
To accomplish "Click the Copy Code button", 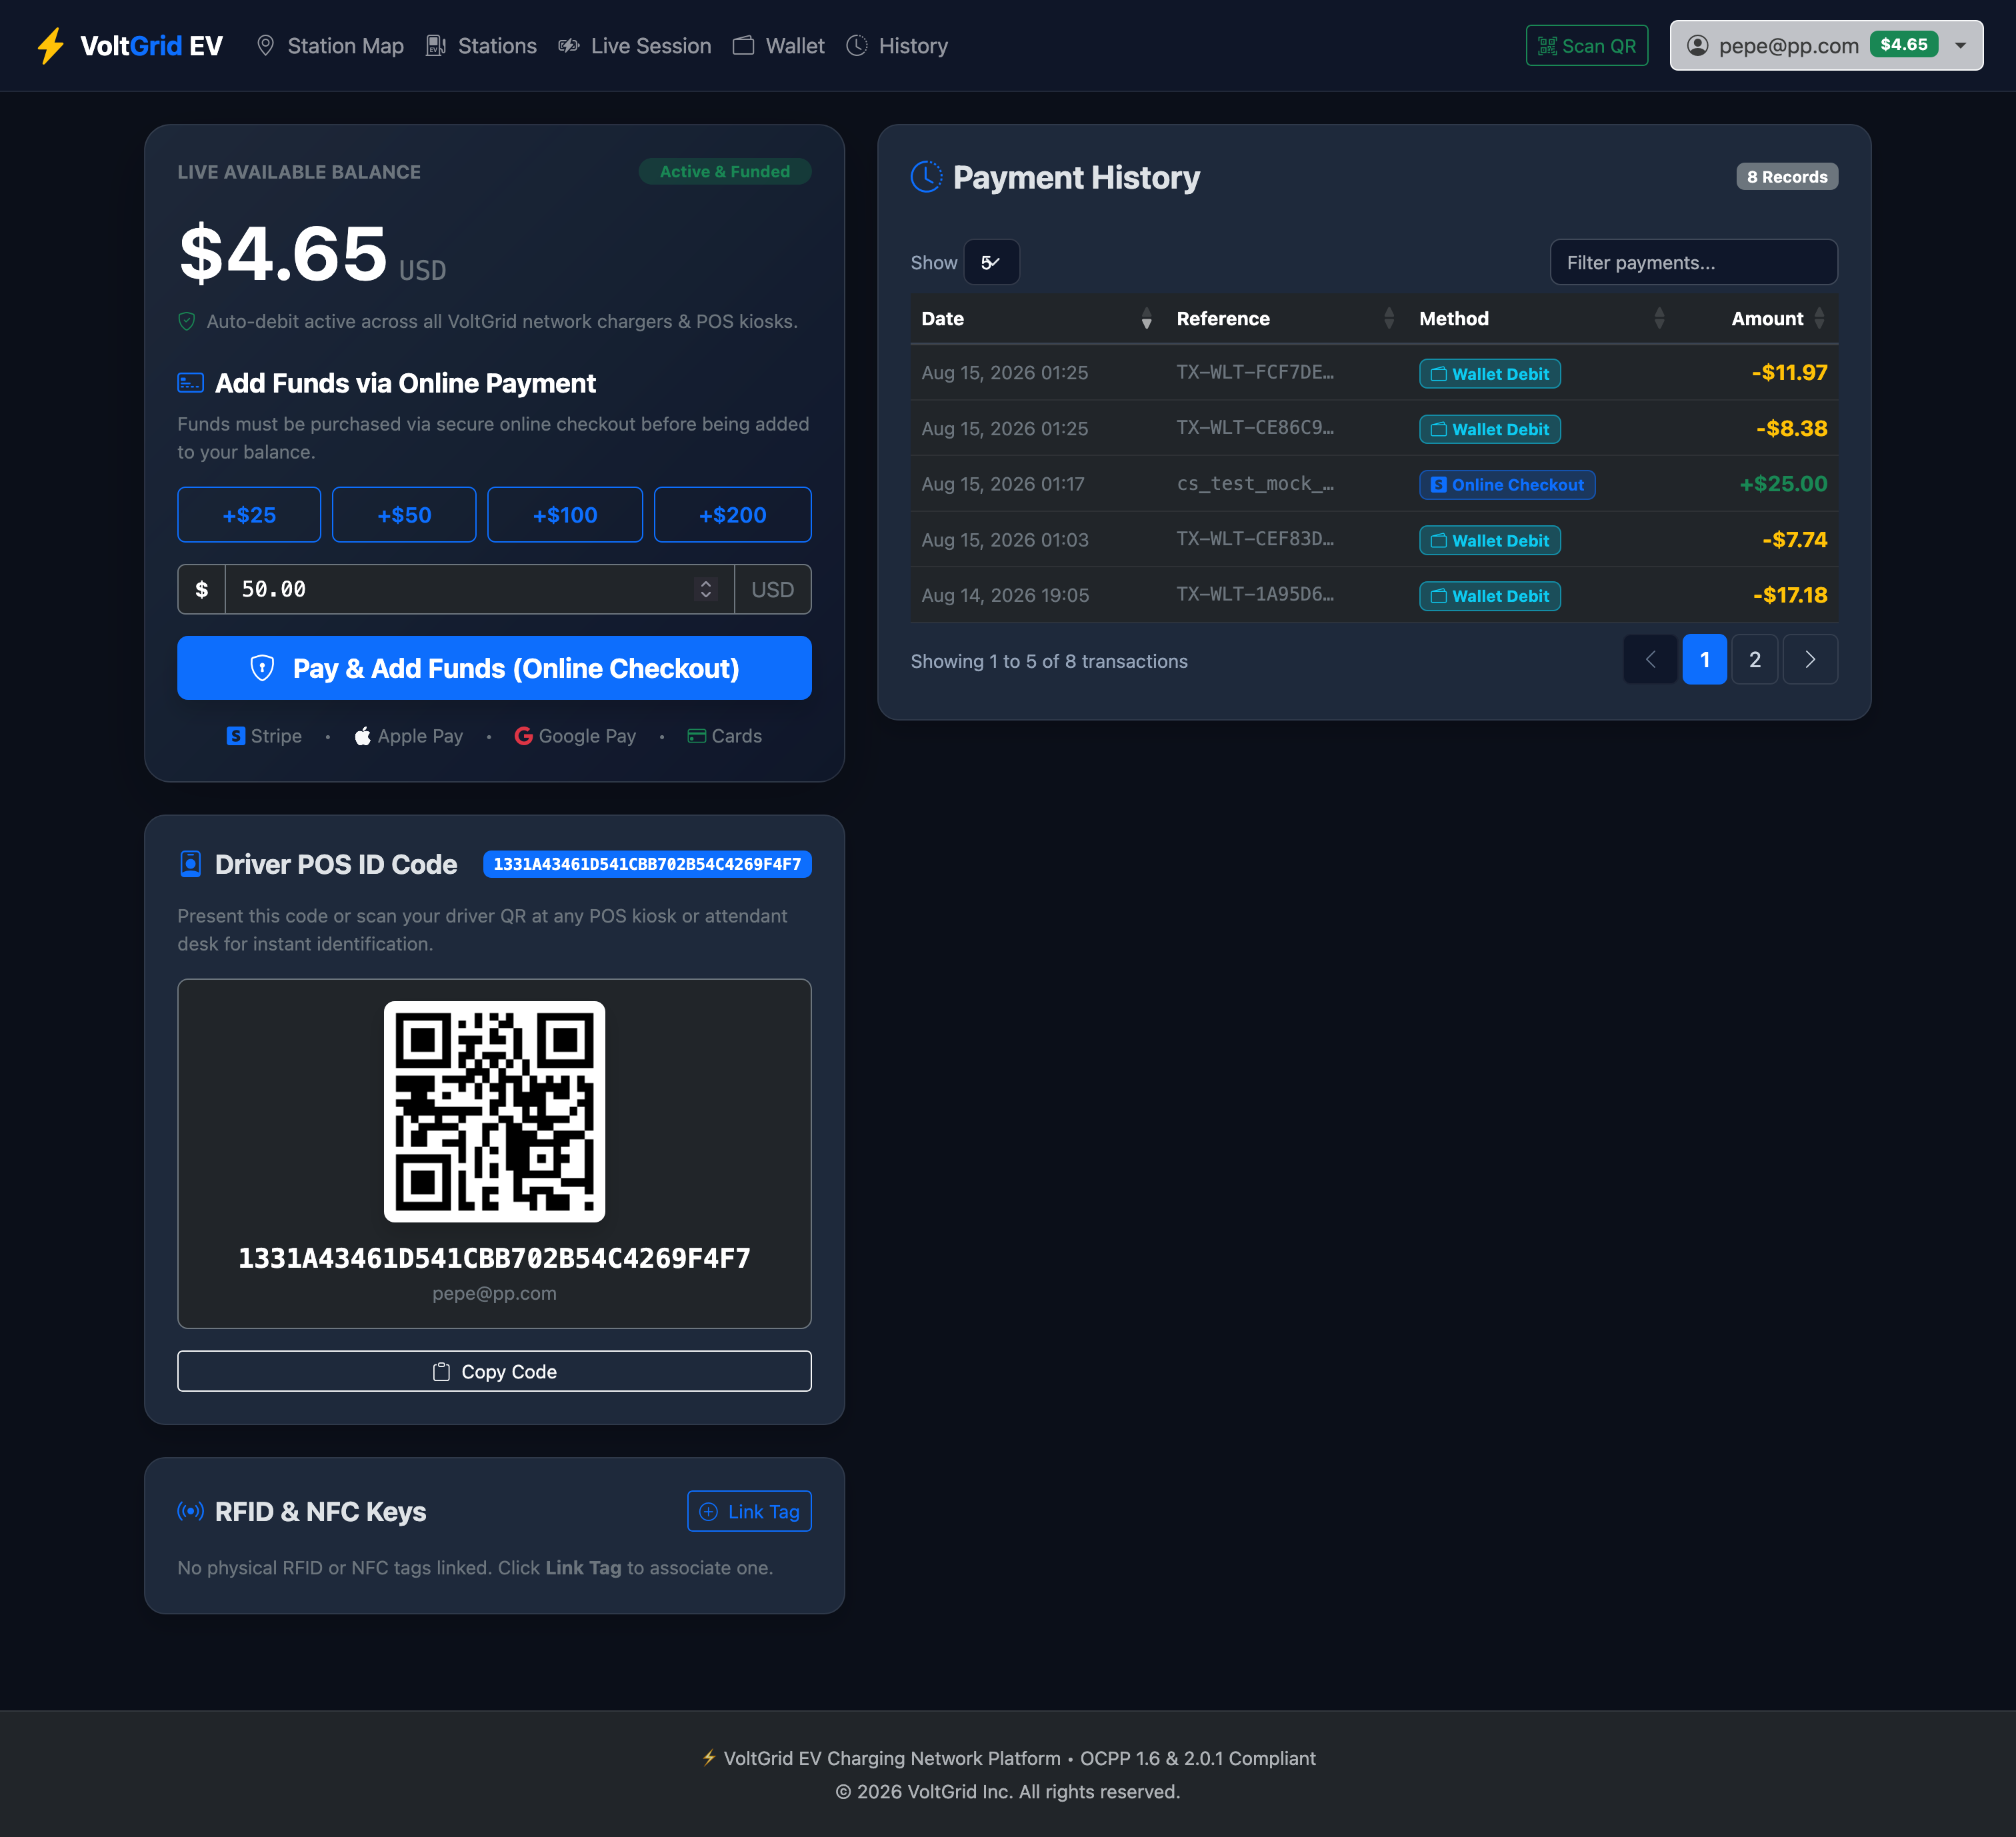I will pyautogui.click(x=494, y=1371).
